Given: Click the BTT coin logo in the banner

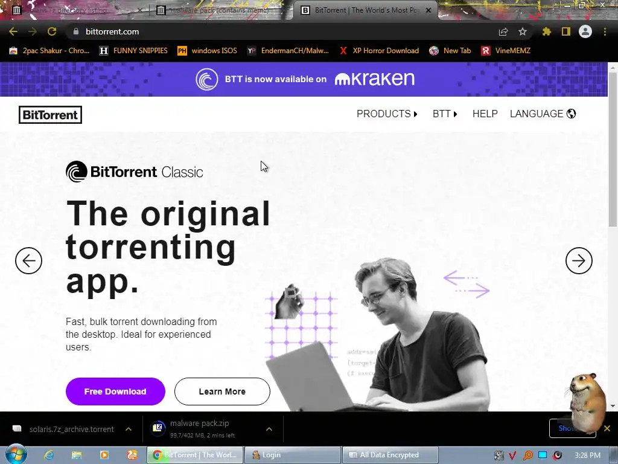Looking at the screenshot, I should click(206, 79).
